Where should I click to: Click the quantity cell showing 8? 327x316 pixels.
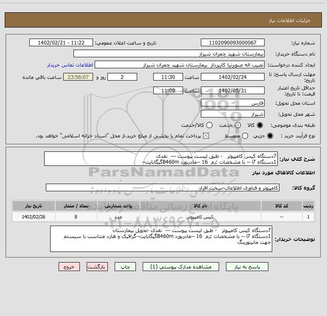click(76, 217)
